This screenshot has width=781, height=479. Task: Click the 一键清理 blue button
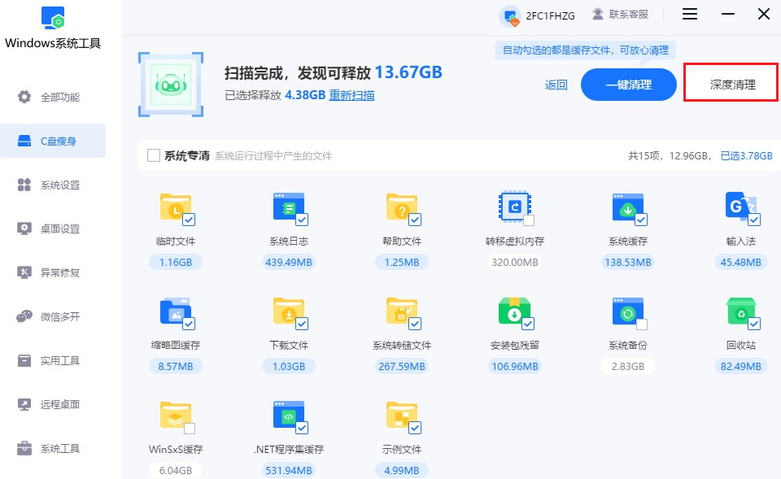tap(628, 84)
